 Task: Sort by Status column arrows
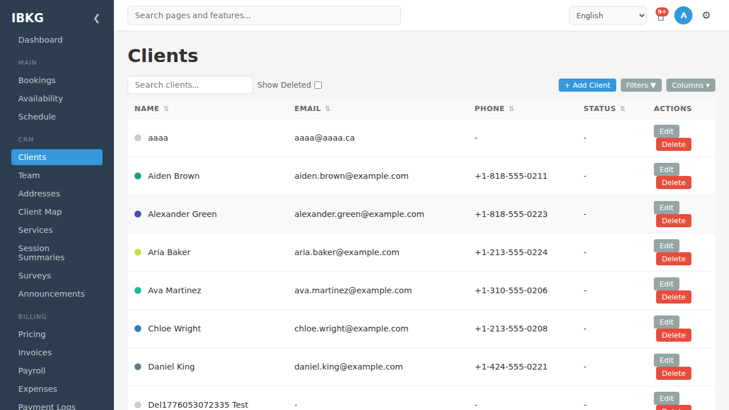[x=622, y=109]
